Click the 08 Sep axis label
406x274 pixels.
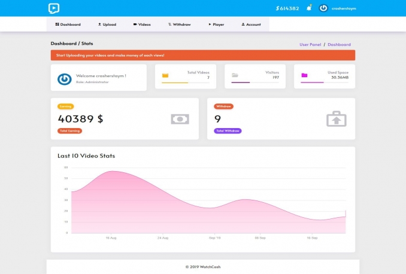(x=260, y=238)
